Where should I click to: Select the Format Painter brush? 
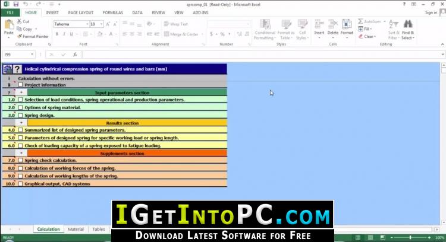[20, 36]
